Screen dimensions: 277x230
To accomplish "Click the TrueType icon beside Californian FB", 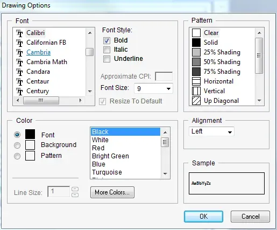I will coord(19,43).
